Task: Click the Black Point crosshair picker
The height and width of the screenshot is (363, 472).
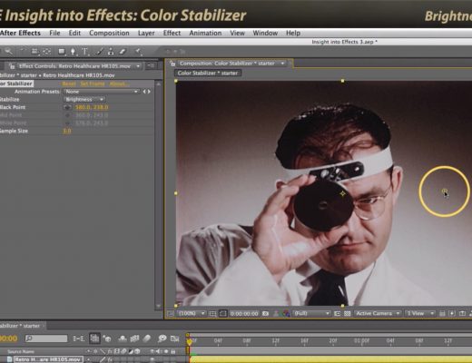Action: (67, 107)
